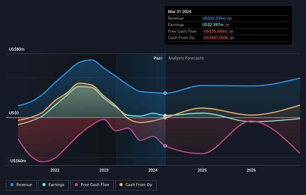
Task: Click the Free Cash Flow label in tooltip
Action: point(182,31)
